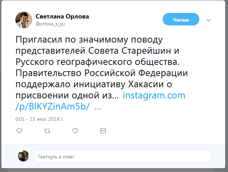
Task: Open Светлана Орлова's profile avatar
Action: [24, 20]
